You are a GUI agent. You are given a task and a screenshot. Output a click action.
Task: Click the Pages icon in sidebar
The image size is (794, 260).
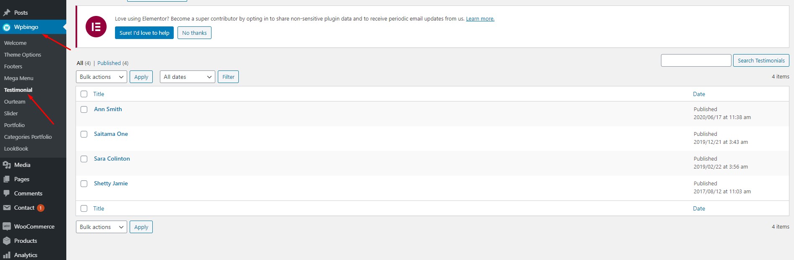point(7,179)
